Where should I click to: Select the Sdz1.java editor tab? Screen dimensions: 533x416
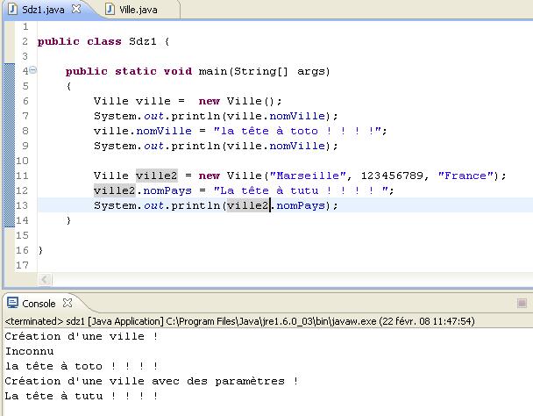pos(44,9)
